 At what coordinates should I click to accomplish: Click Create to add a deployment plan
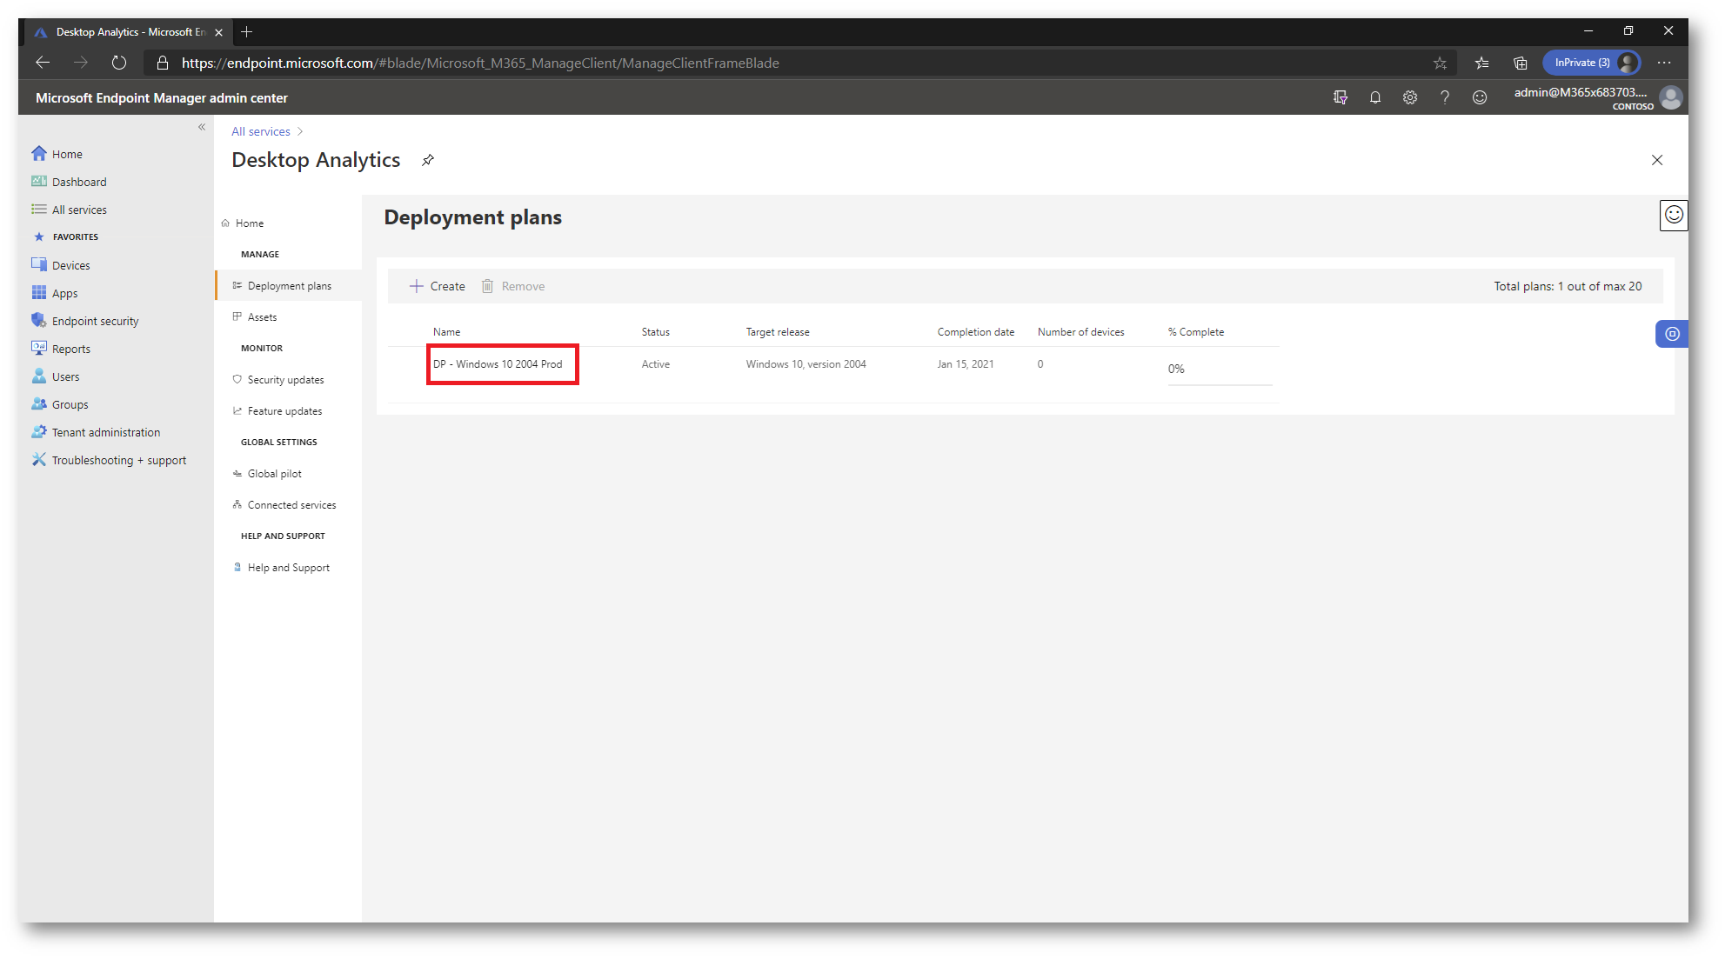coord(438,286)
